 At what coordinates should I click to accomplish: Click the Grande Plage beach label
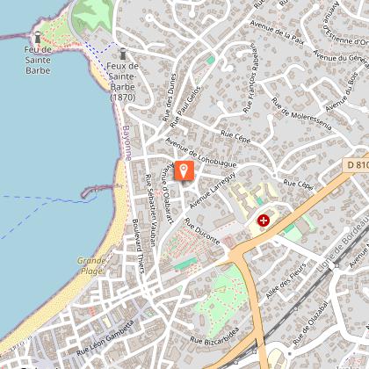[91, 266]
